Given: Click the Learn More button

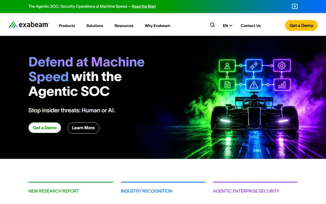Looking at the screenshot, I should [x=83, y=128].
